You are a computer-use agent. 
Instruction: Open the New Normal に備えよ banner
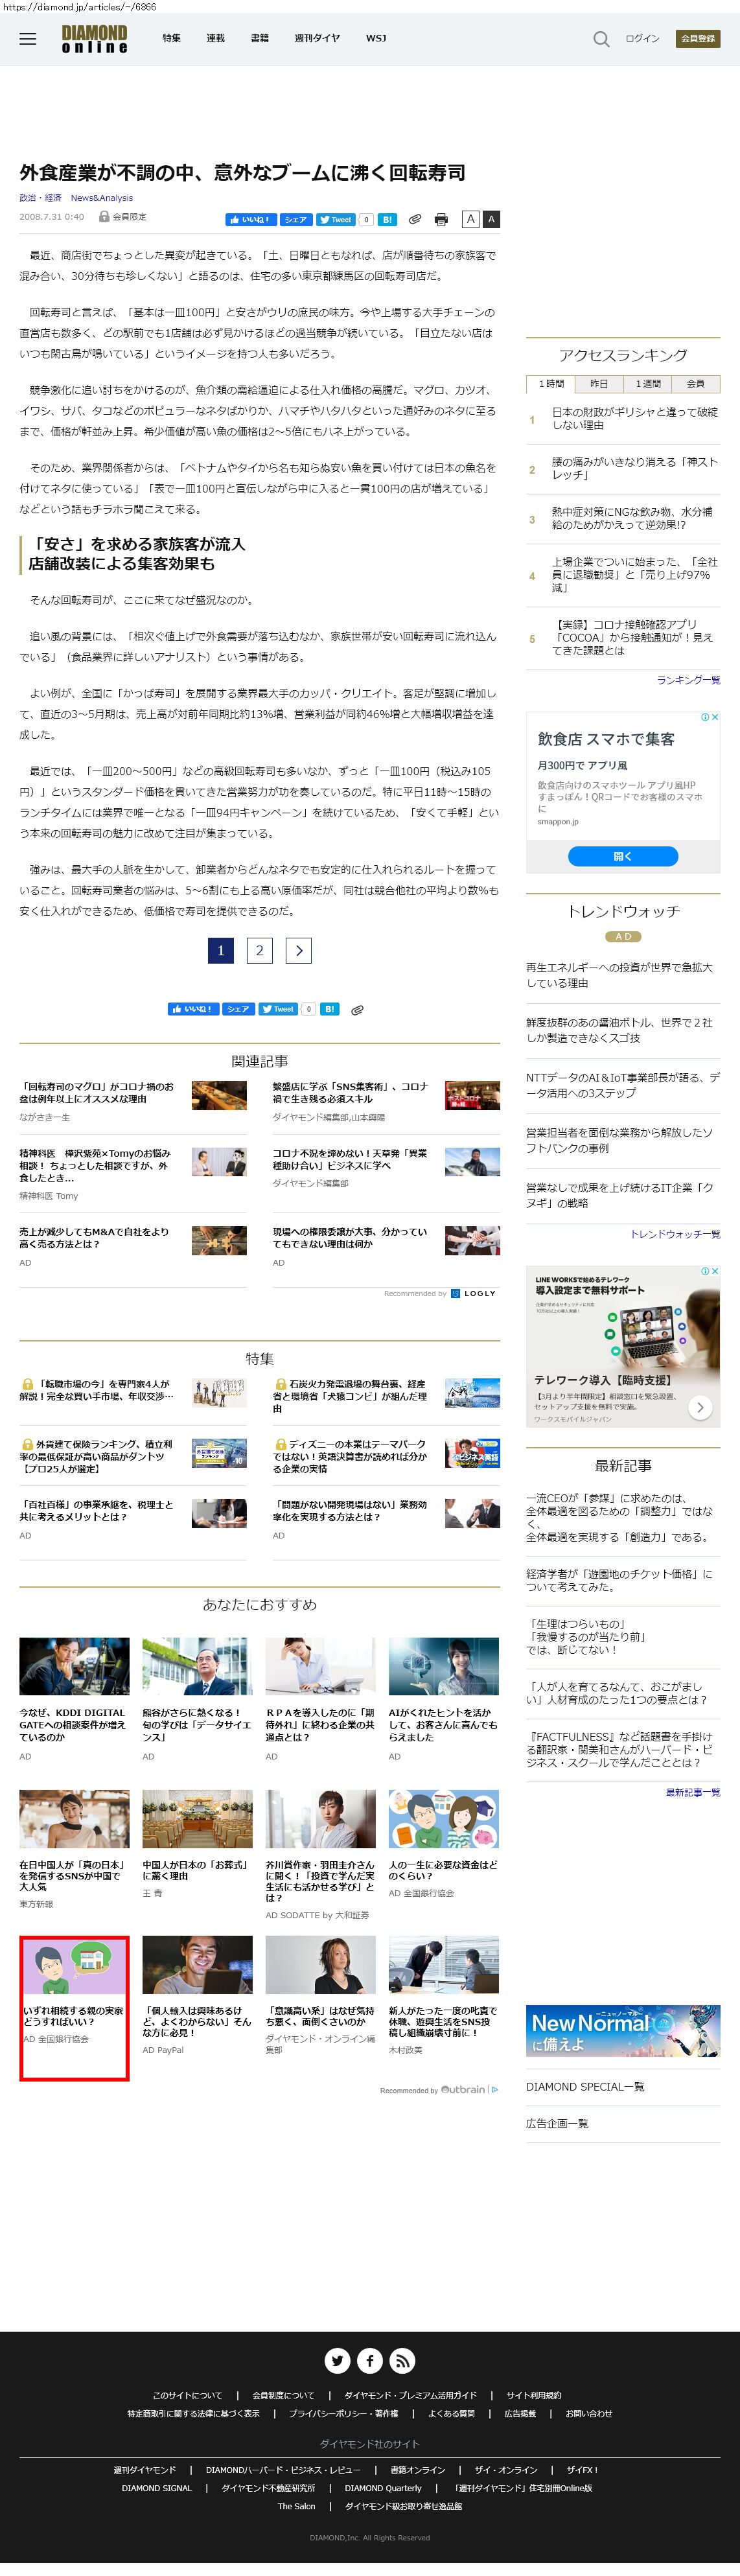622,2029
